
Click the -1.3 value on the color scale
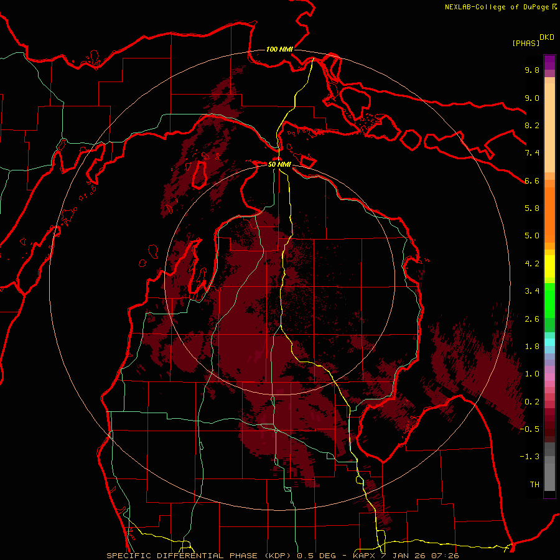(x=530, y=457)
